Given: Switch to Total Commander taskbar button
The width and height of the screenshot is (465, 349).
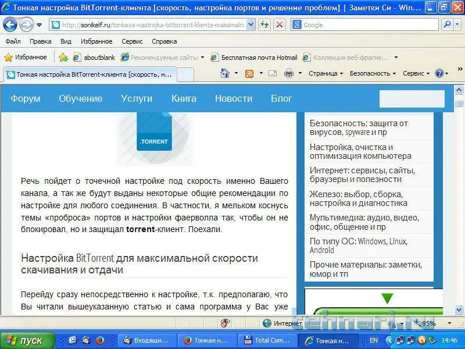Looking at the screenshot, I should pos(267,340).
